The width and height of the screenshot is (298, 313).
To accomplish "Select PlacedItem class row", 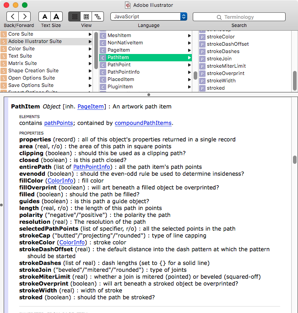I will point(146,80).
